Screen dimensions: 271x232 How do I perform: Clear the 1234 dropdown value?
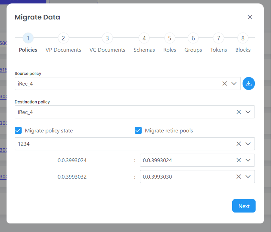pos(239,144)
